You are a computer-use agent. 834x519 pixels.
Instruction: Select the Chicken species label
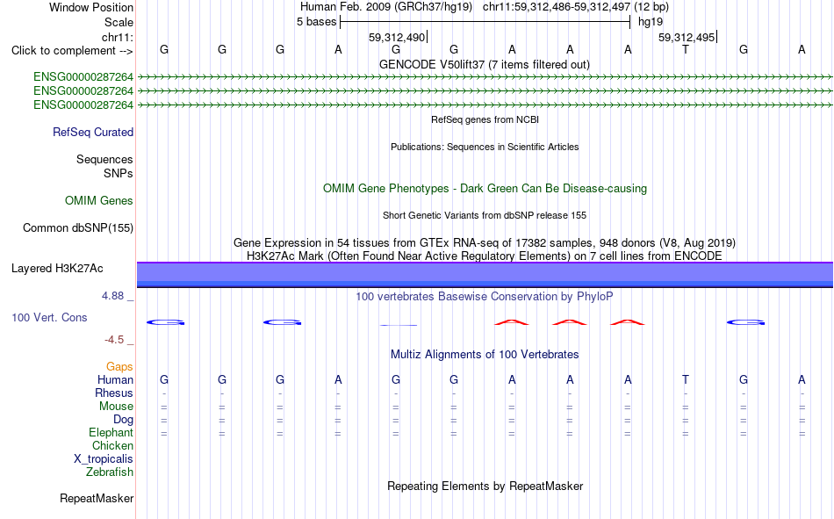pyautogui.click(x=112, y=445)
